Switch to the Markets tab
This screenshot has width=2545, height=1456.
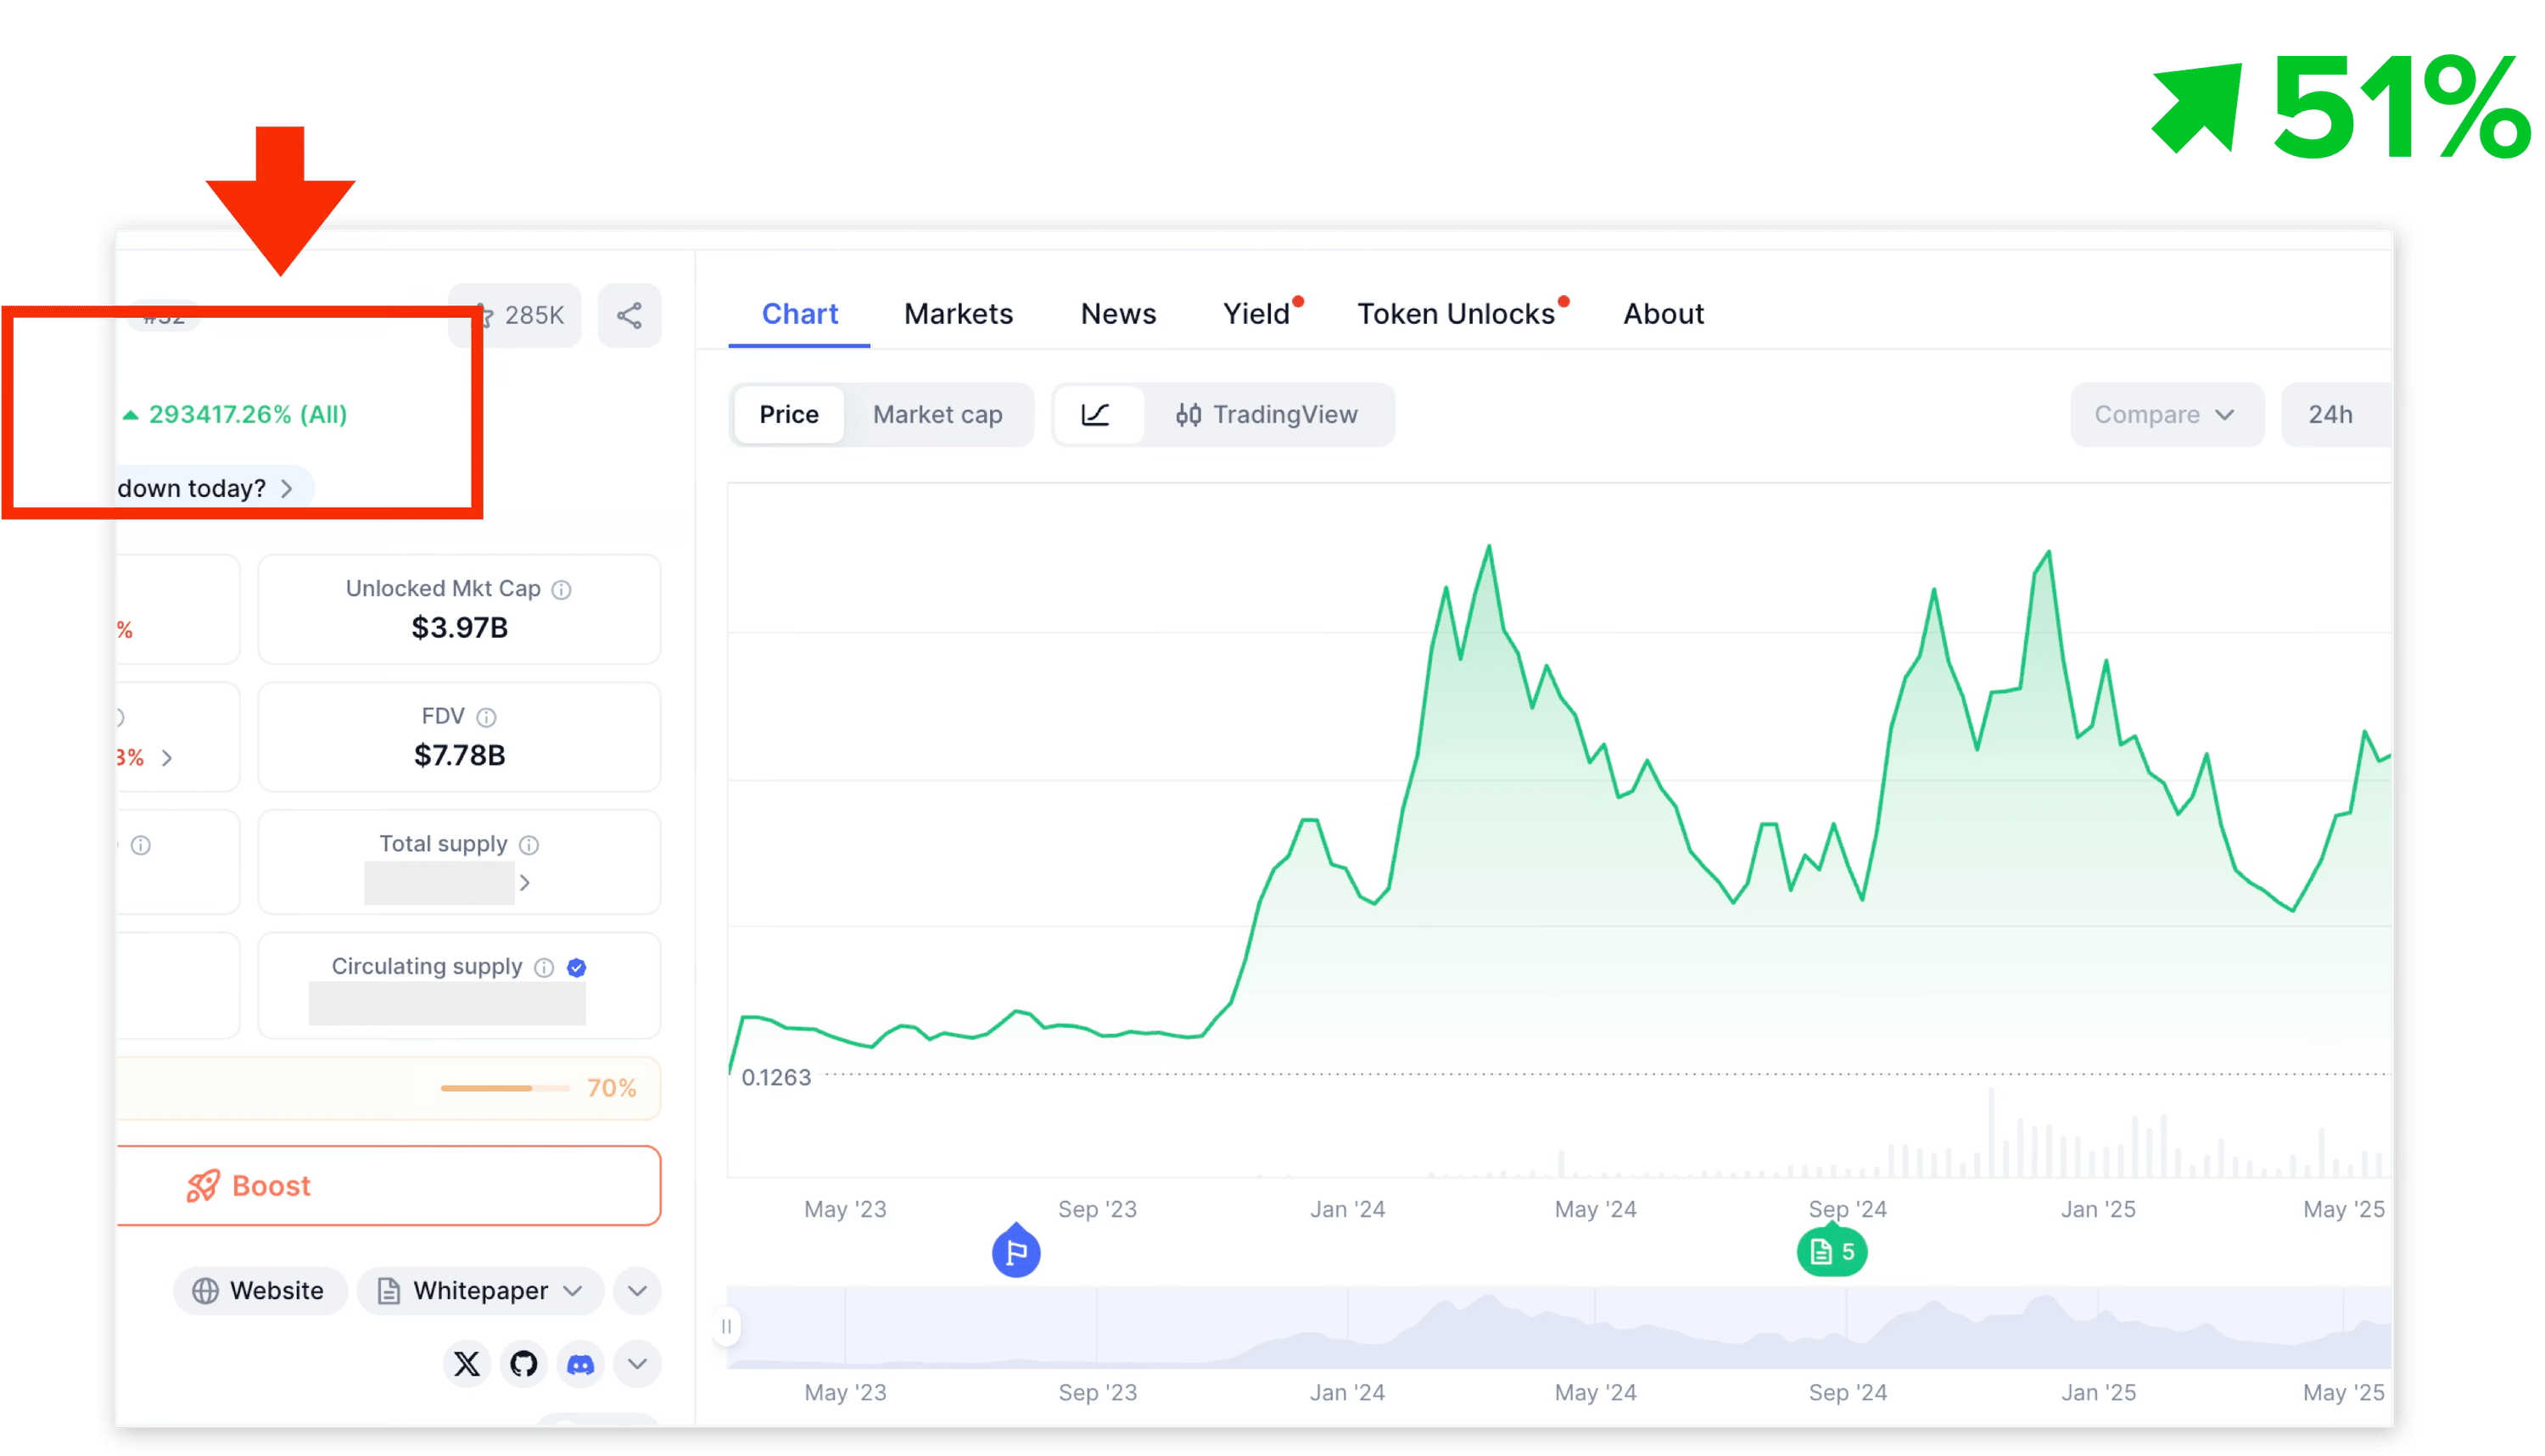(x=959, y=314)
